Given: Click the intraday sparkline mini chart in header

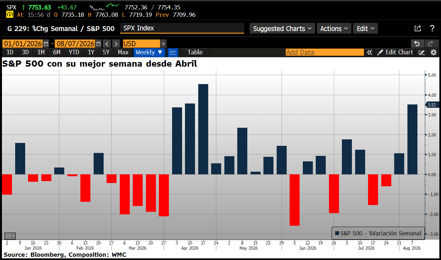Looking at the screenshot, I should pos(104,6).
